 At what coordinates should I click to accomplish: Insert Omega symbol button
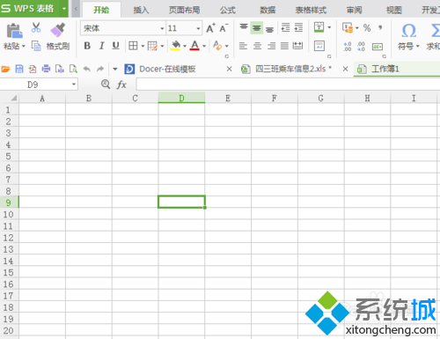click(409, 30)
